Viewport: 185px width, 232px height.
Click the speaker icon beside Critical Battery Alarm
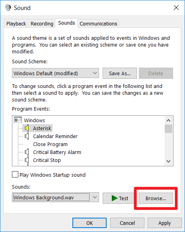tap(27, 152)
